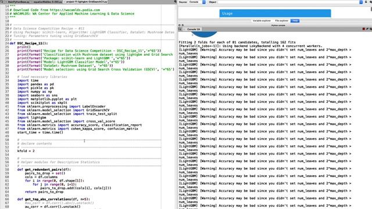
Task: Stop the running console with red square
Action: click(x=363, y=29)
